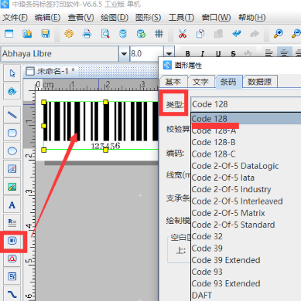The image size is (301, 301).
Task: Click the Print icon
Action: point(87,34)
